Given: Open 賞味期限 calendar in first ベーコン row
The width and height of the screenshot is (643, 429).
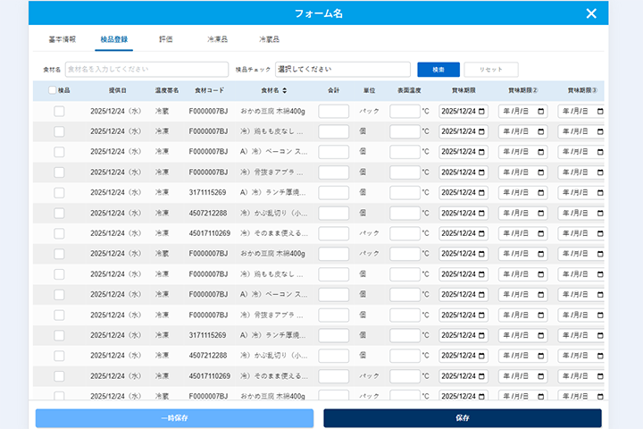Looking at the screenshot, I should (481, 152).
